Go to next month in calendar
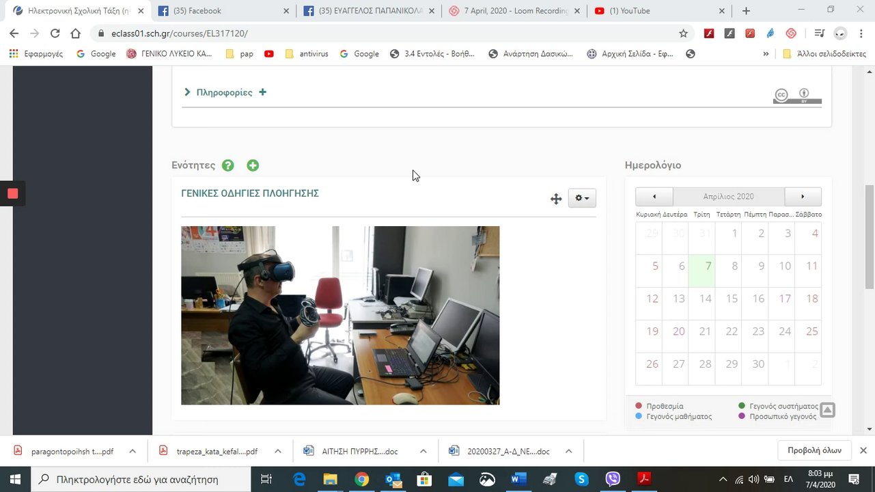Screen dimensions: 875x492 (803, 197)
